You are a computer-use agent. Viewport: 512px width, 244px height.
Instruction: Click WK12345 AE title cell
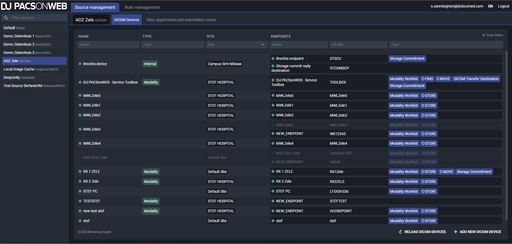[x=338, y=134]
